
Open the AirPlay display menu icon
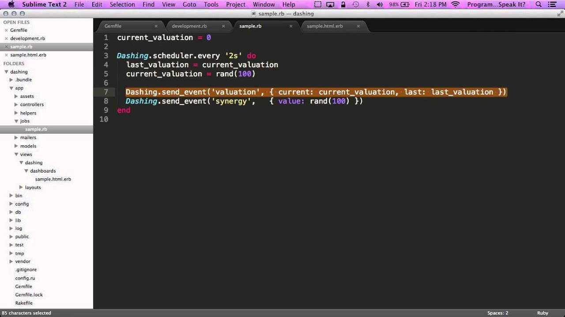[330, 4]
